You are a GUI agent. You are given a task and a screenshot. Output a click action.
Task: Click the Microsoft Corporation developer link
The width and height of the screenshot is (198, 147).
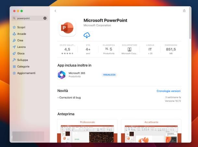(x=97, y=25)
